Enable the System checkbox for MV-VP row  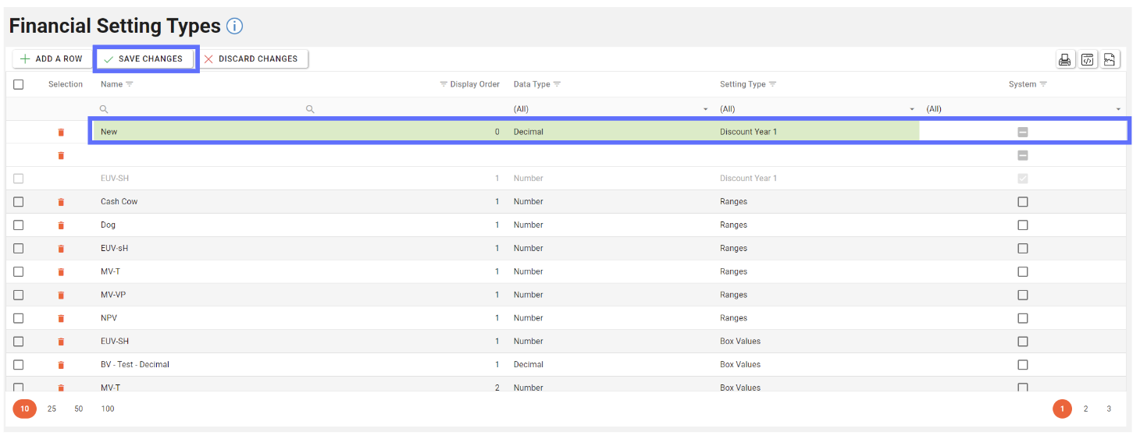click(1022, 295)
